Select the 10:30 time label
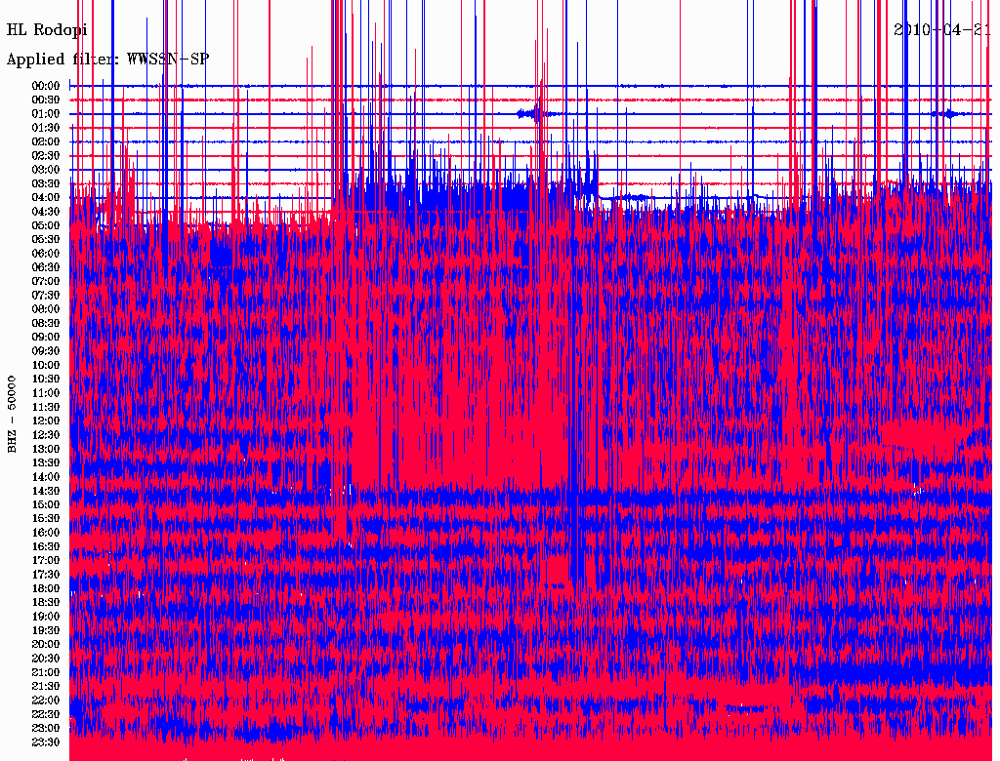The height and width of the screenshot is (761, 1000). point(46,379)
